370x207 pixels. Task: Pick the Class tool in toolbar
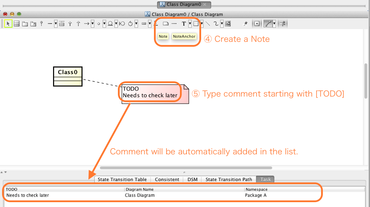16,24
